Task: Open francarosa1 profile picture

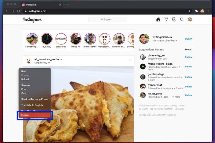Action: coord(143,87)
